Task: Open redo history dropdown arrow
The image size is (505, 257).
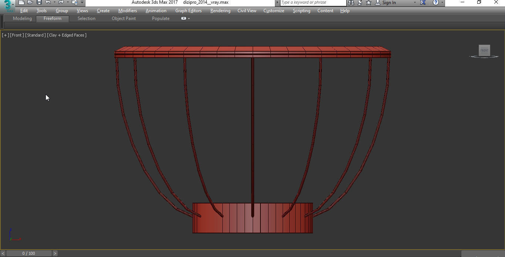Action: (67, 3)
